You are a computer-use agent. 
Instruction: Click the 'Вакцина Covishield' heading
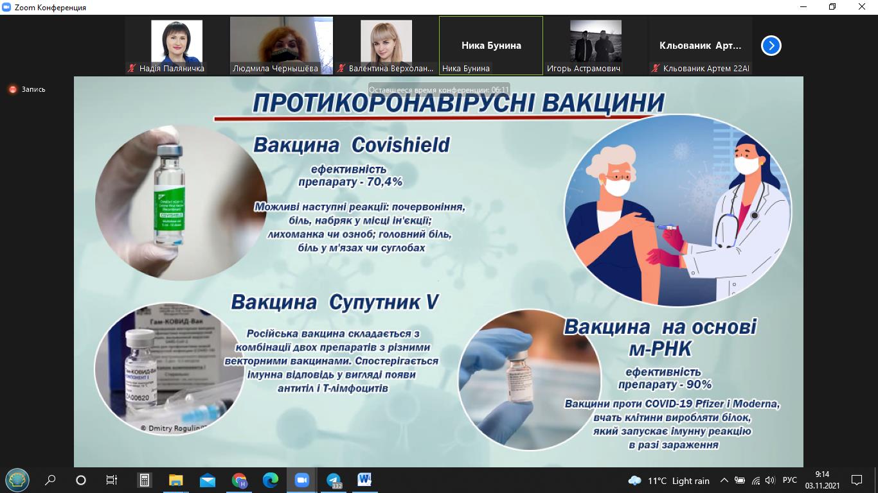pyautogui.click(x=352, y=145)
